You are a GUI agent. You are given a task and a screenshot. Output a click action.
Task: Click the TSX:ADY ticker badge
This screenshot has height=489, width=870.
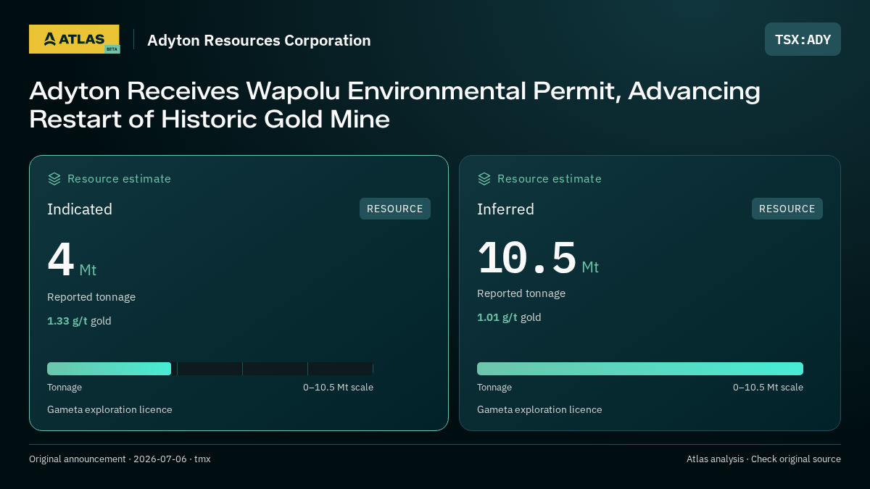click(x=803, y=39)
